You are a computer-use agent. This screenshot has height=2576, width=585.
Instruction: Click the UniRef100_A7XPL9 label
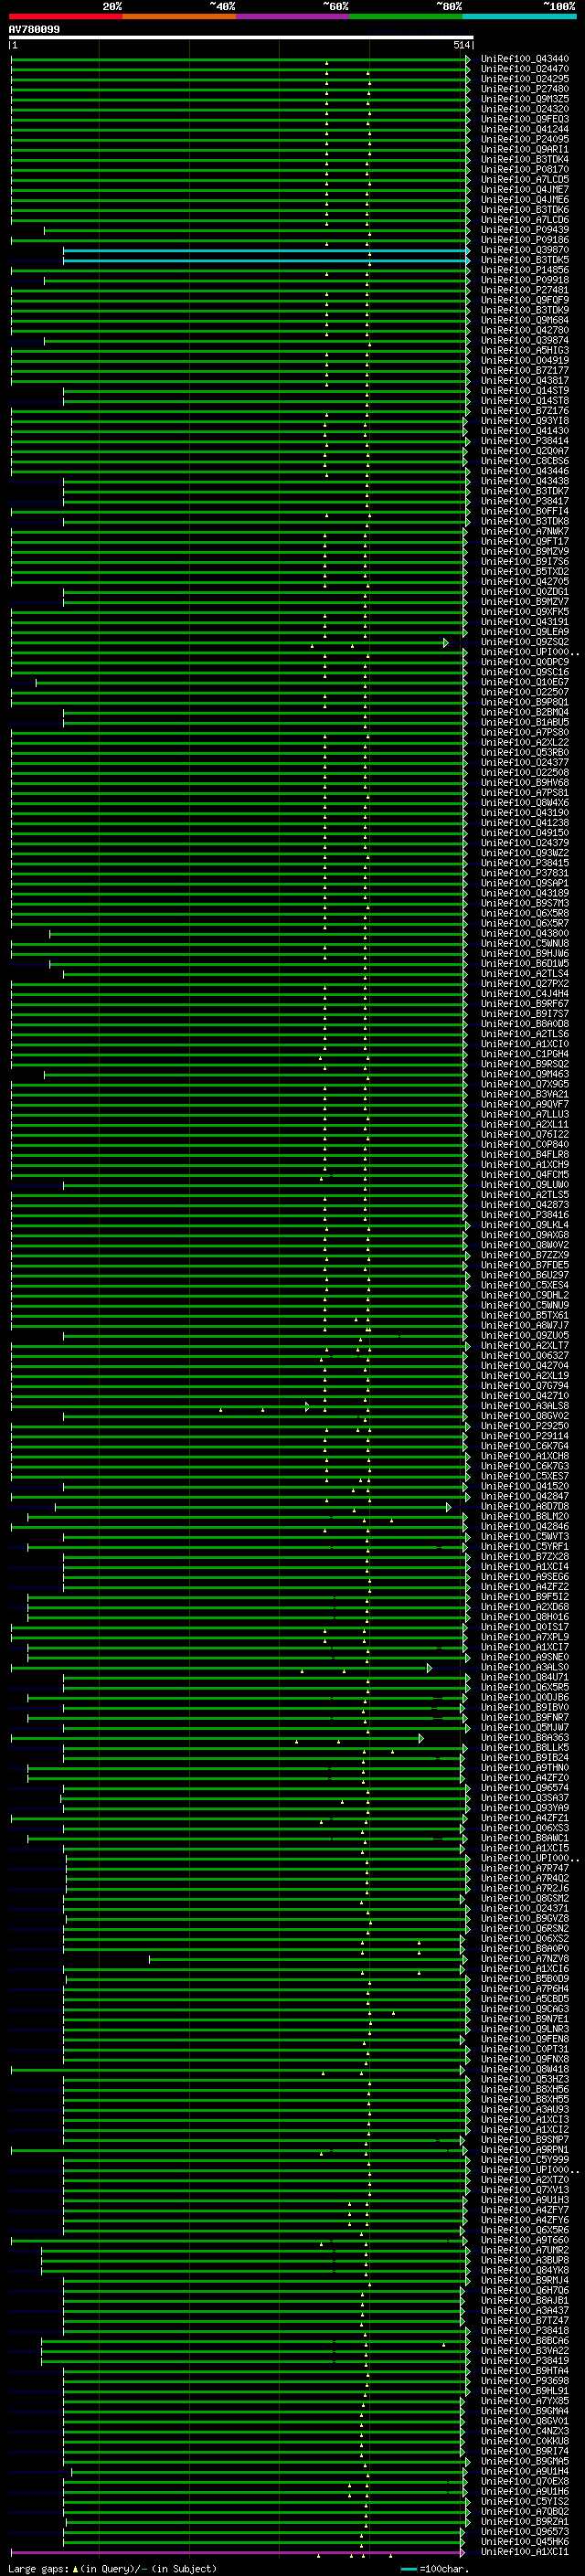[x=525, y=1638]
